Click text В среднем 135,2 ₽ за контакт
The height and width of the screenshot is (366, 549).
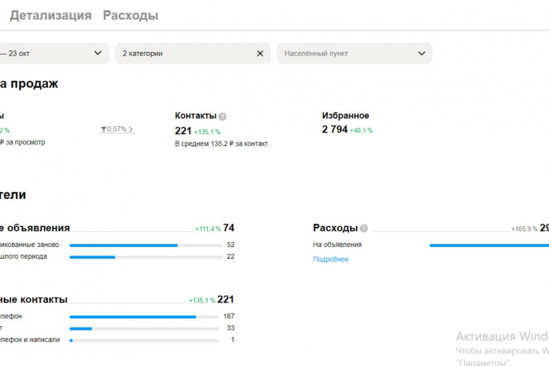221,143
